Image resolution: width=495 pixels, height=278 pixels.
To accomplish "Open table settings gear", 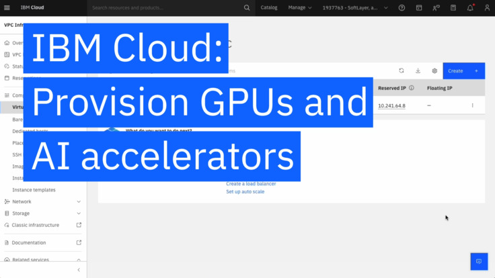I will pos(434,71).
